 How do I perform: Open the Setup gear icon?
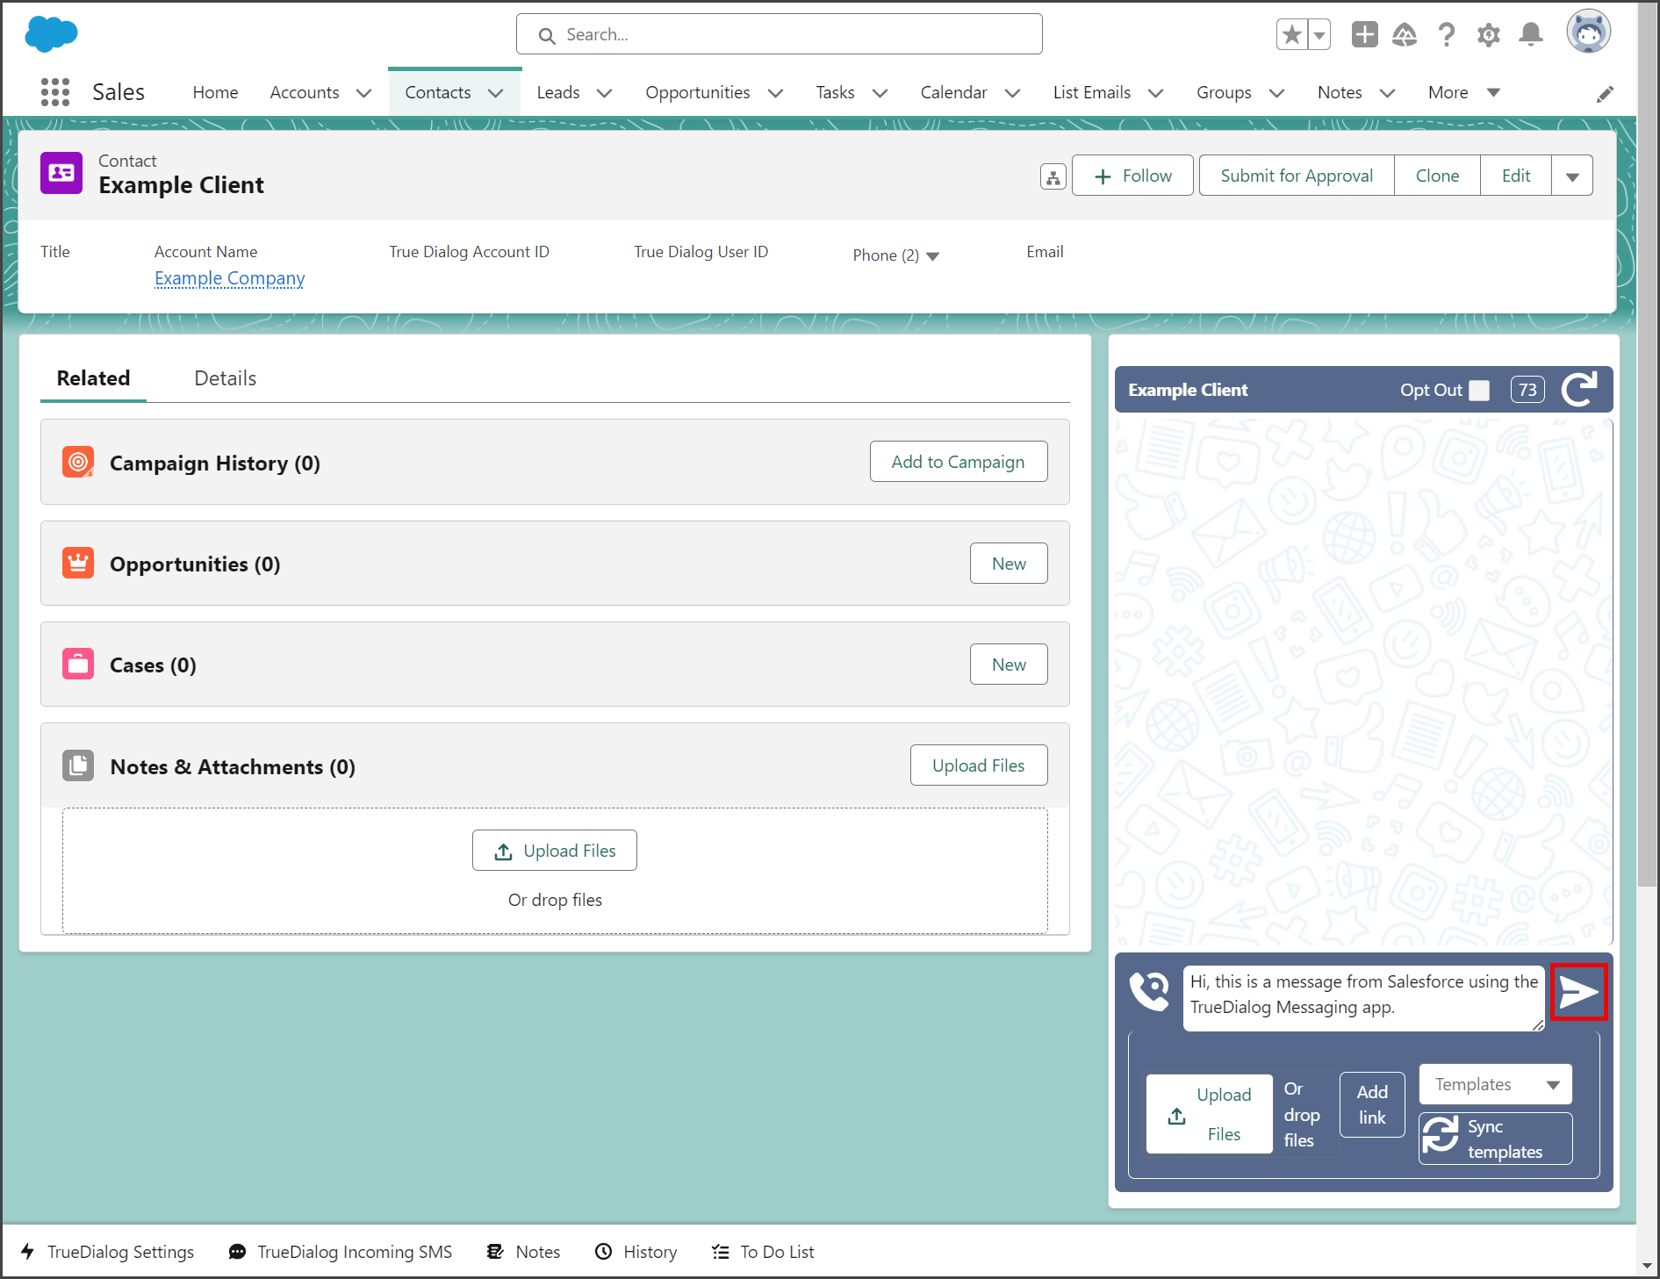point(1489,35)
